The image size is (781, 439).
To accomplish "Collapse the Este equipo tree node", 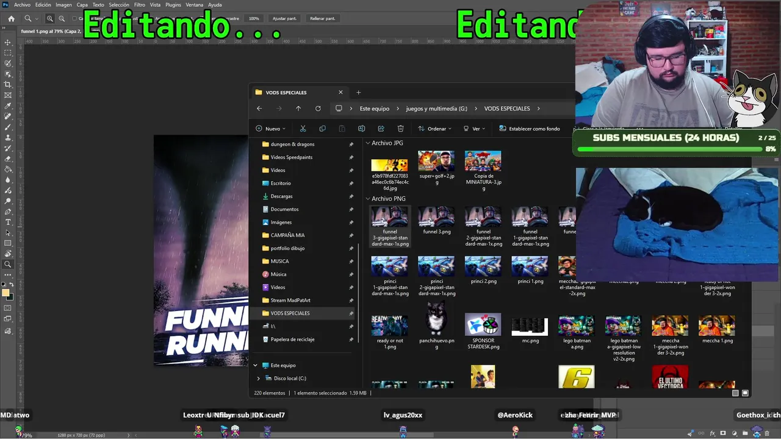I will (255, 365).
